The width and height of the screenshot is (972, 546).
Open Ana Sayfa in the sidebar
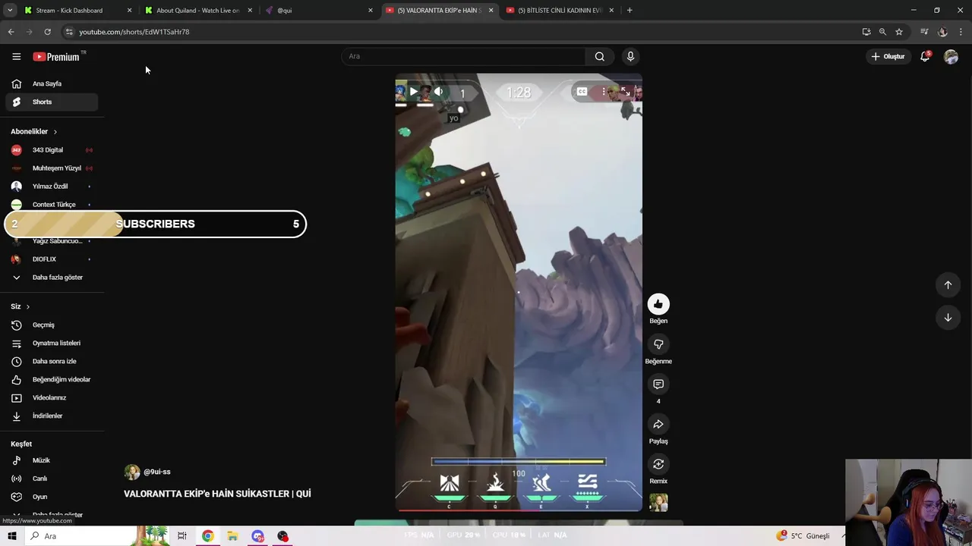click(x=52, y=83)
